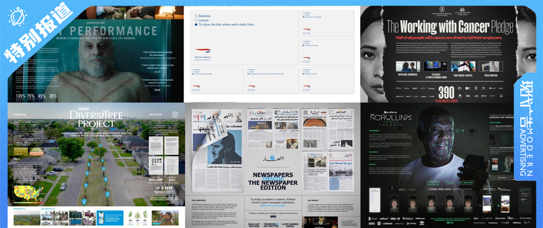Click 'THE CAMPAIGN' heading
The height and width of the screenshot is (228, 543).
click(197, 200)
